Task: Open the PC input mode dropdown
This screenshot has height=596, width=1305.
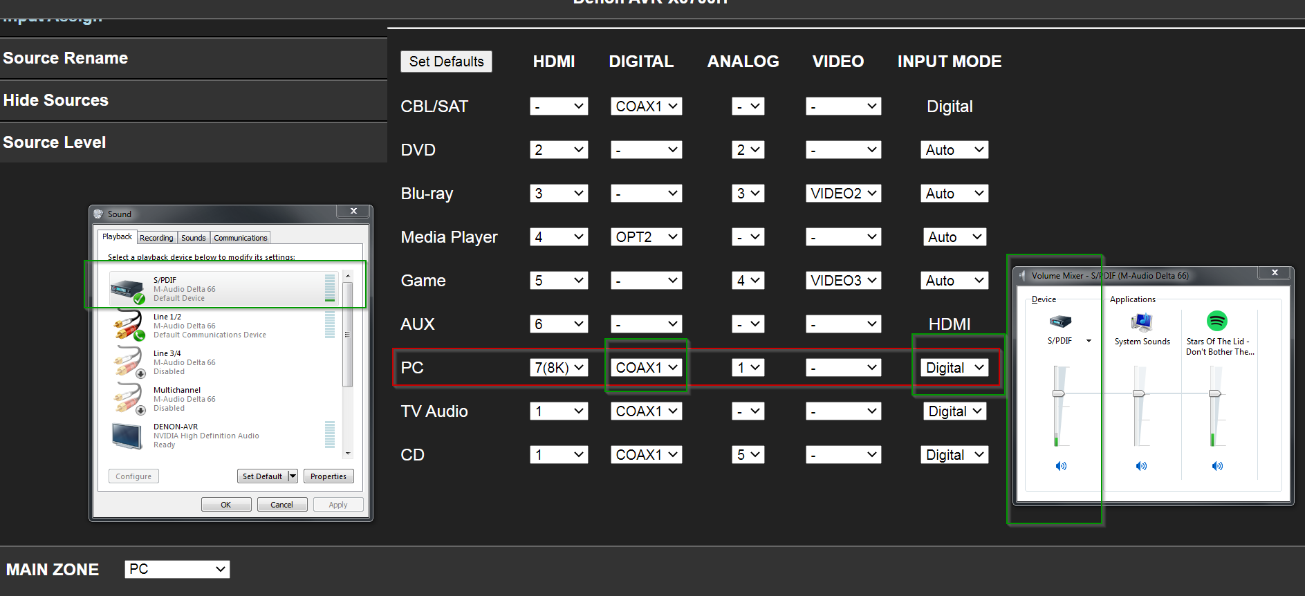Action: coord(954,368)
